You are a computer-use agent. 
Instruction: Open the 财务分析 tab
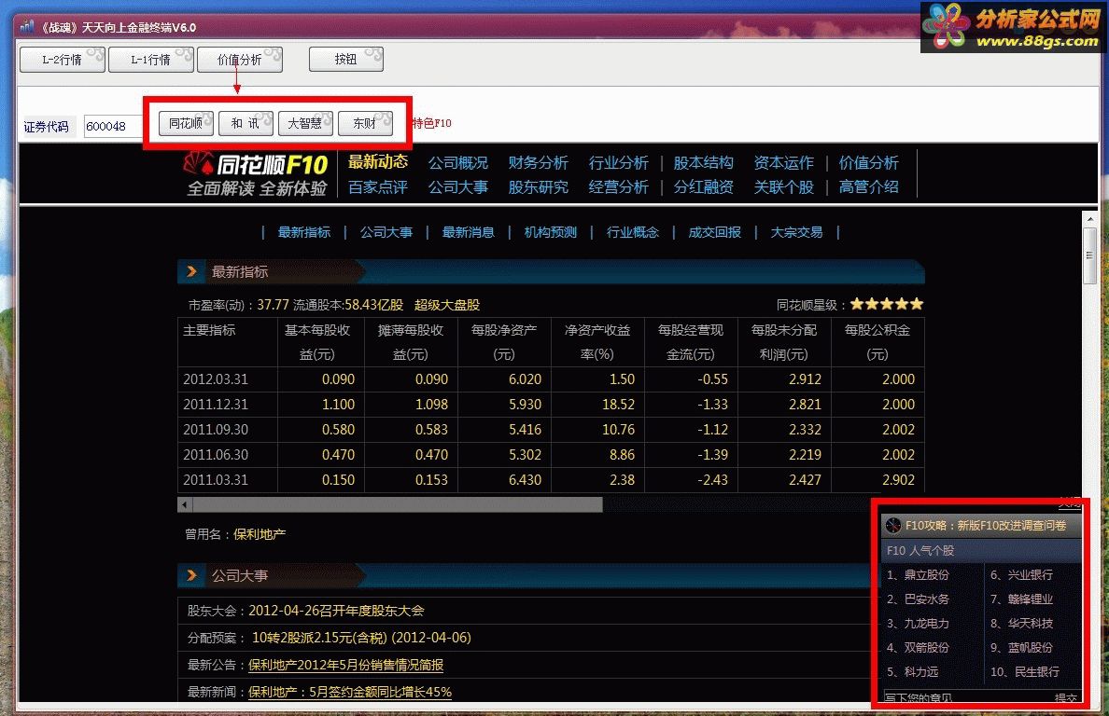tap(538, 162)
